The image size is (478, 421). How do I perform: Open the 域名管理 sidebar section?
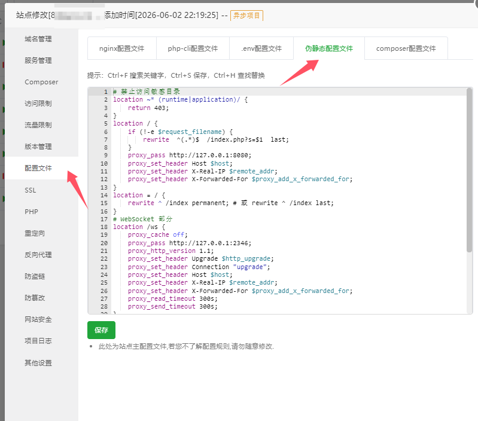(38, 39)
